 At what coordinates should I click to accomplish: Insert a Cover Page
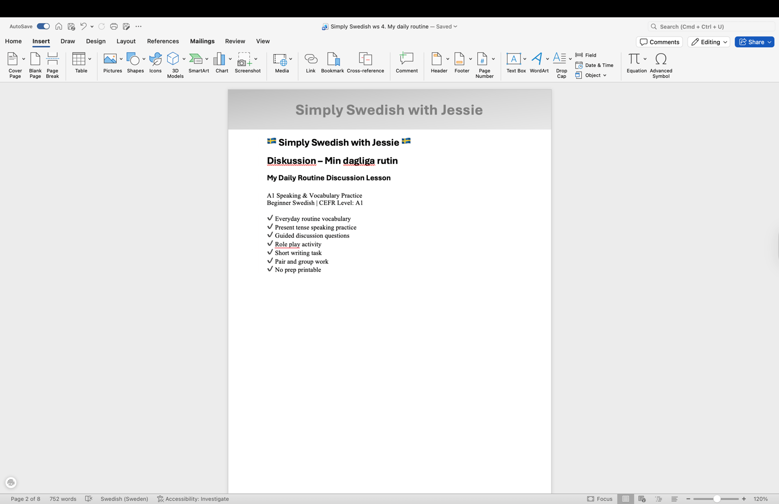tap(14, 65)
